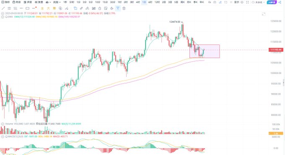285x155 pixels.
Task: Click the magnet snap icon
Action: pyautogui.click(x=93, y=8)
